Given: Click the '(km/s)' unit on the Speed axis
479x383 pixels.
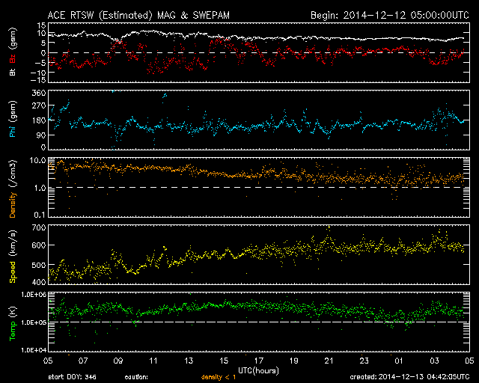Looking at the screenshot, I should (13, 243).
